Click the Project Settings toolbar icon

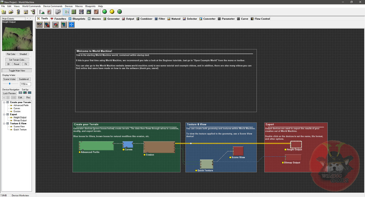tap(33, 12)
